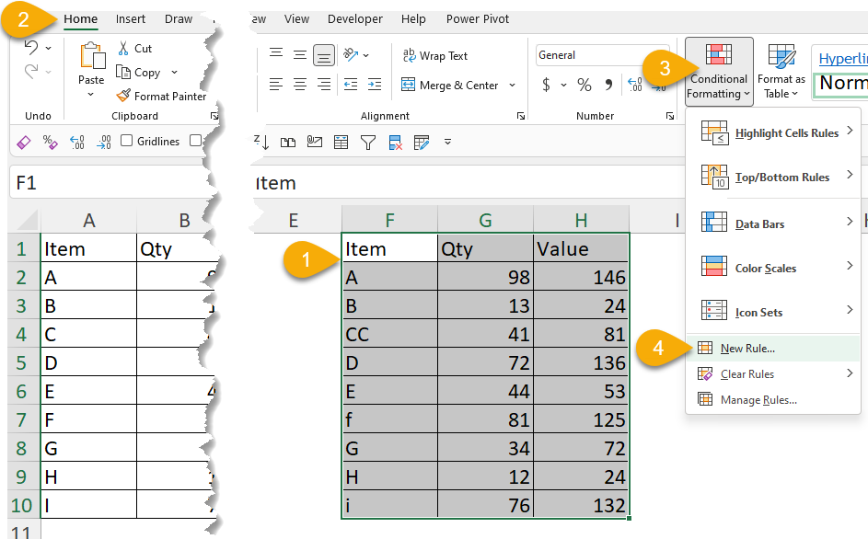Image resolution: width=868 pixels, height=539 pixels.
Task: Expand the Paste options dropdown
Action: [91, 94]
